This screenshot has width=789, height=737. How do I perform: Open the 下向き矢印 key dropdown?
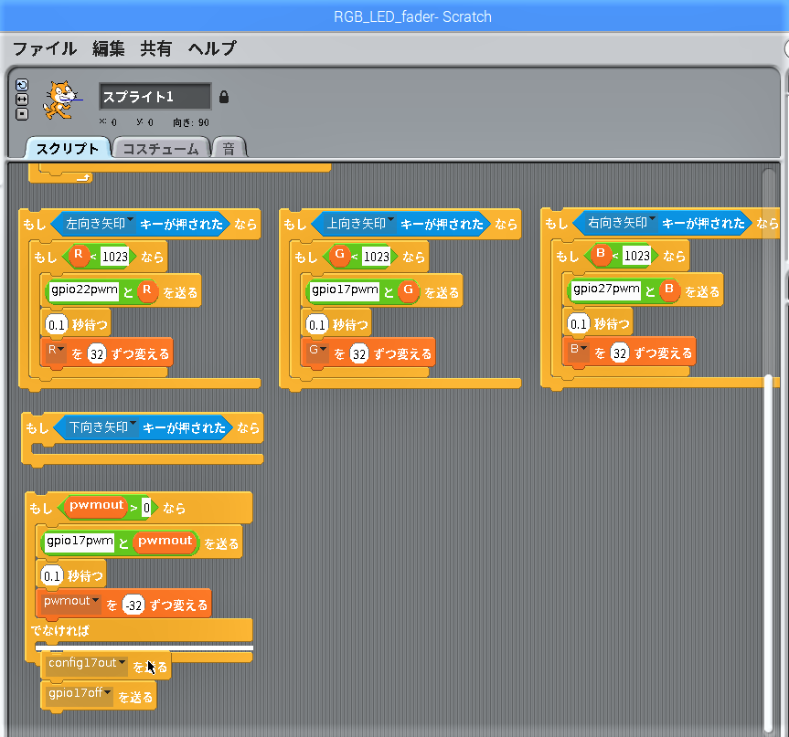coord(102,427)
